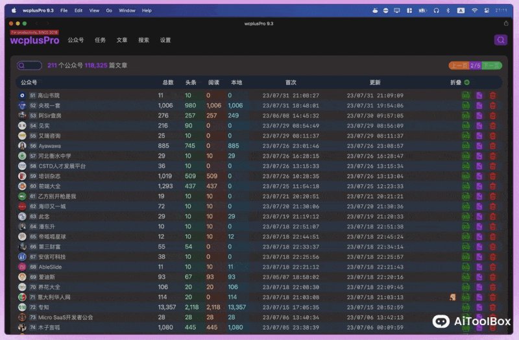
Task: Click the green export icon for 海印又一城
Action: pos(466,206)
